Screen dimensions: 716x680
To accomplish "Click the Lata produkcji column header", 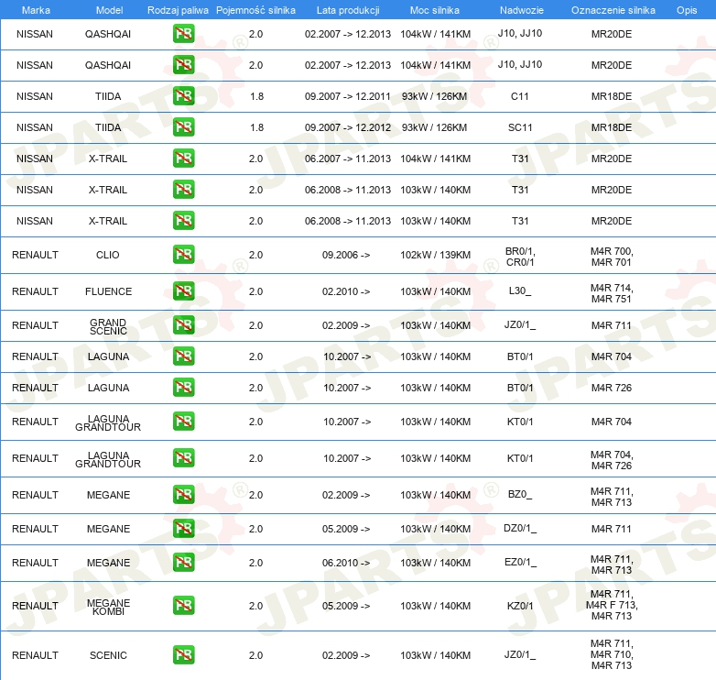I will [348, 10].
